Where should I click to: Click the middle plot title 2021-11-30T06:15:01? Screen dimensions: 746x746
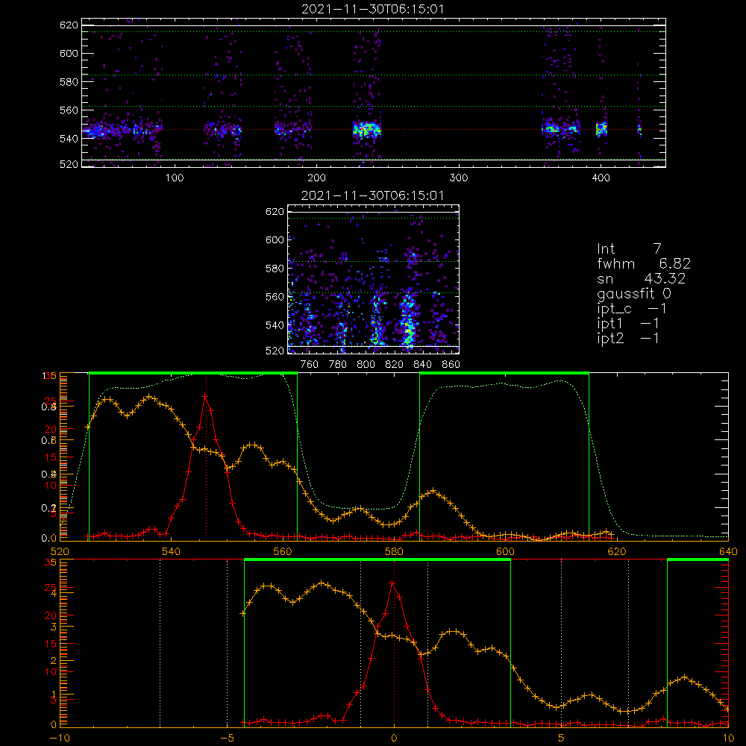click(372, 195)
